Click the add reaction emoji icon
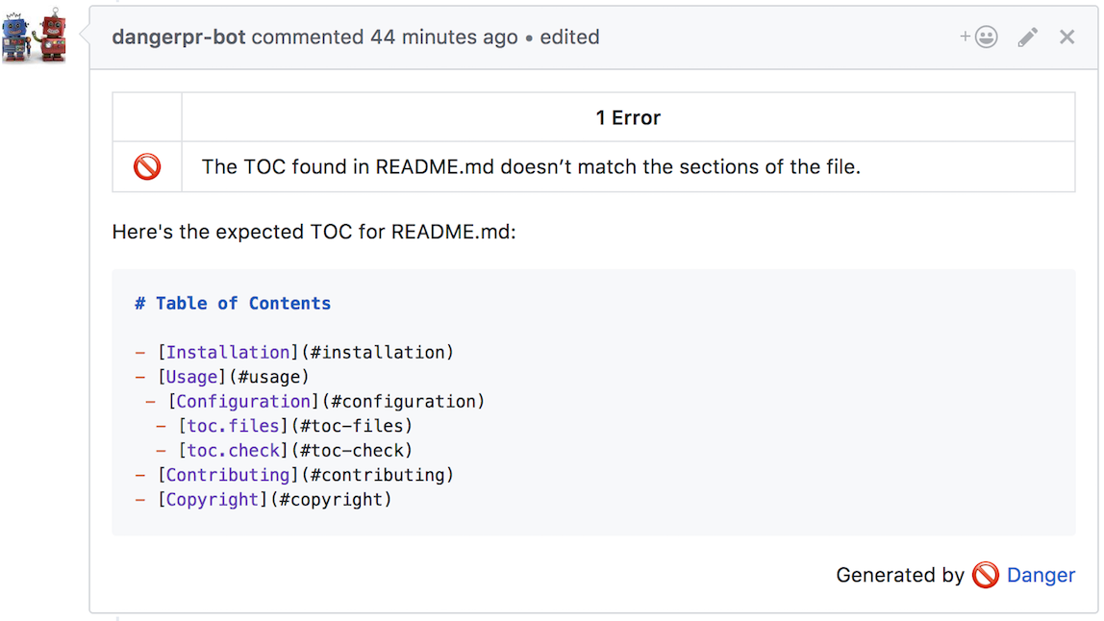The image size is (1104, 621). click(x=979, y=37)
